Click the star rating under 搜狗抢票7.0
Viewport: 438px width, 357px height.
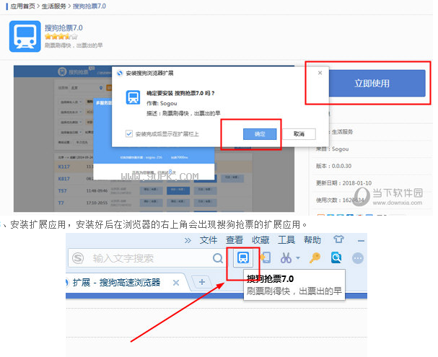click(61, 37)
